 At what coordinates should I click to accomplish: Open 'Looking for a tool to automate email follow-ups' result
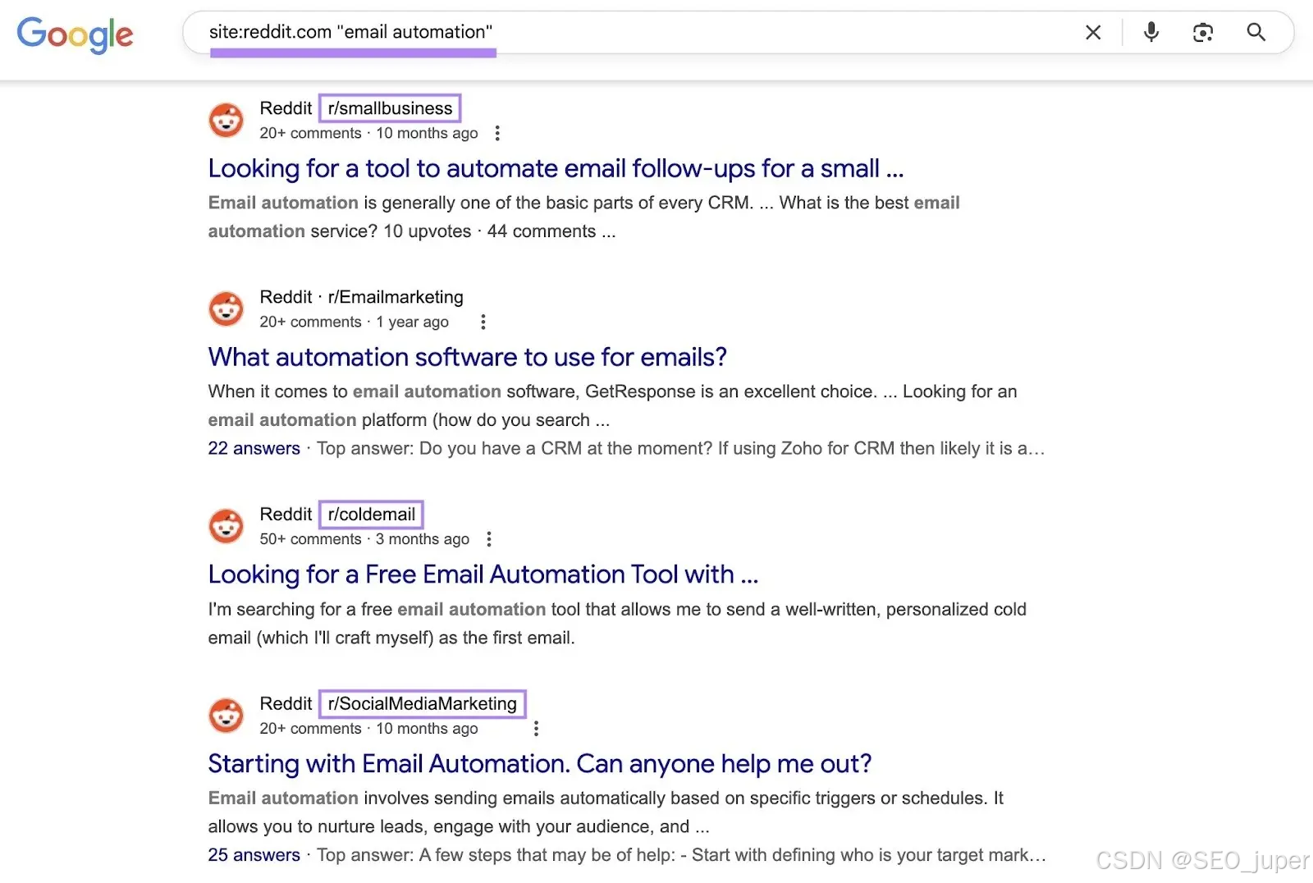click(556, 168)
